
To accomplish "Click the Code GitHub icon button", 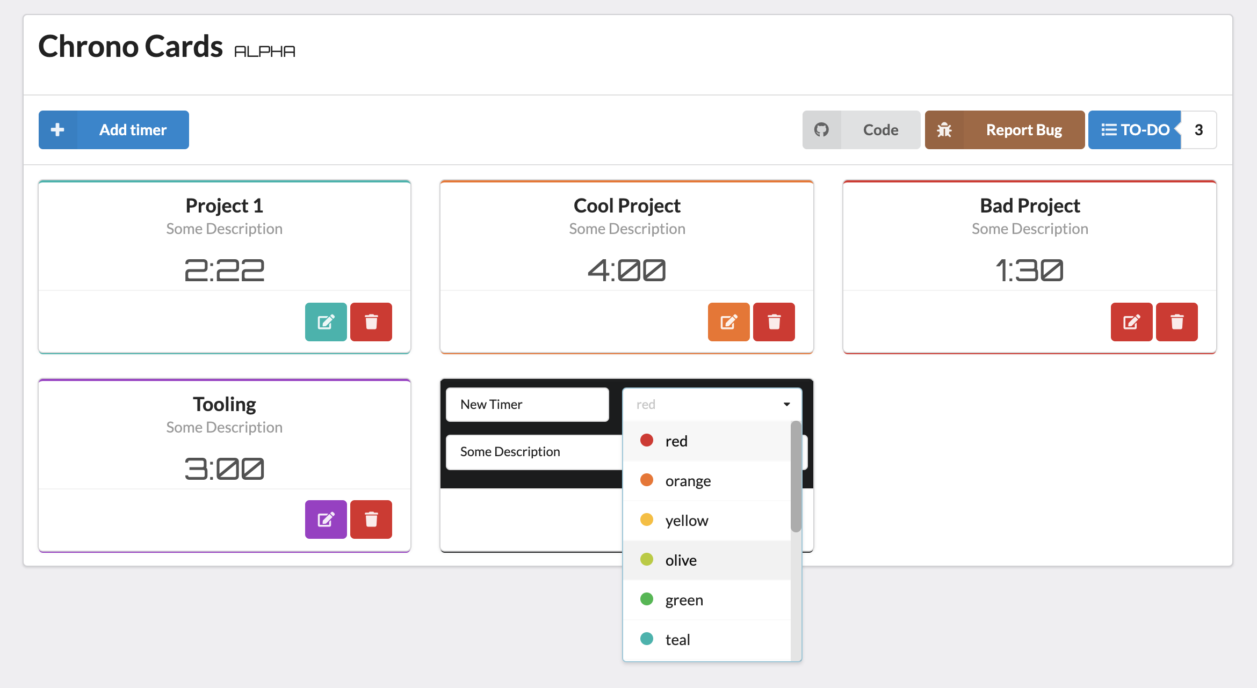I will [820, 130].
